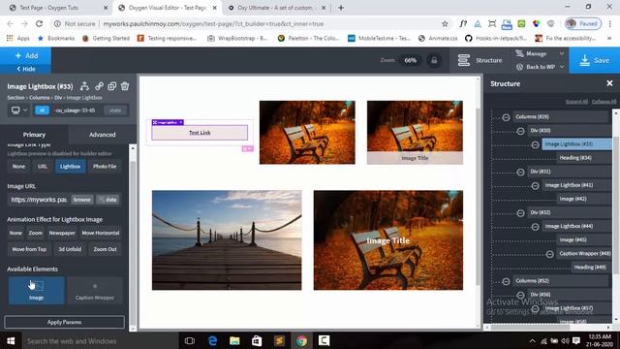Delete the Image Lightbox element via trash icon
Viewport: 620px width, 349px height.
tap(125, 86)
